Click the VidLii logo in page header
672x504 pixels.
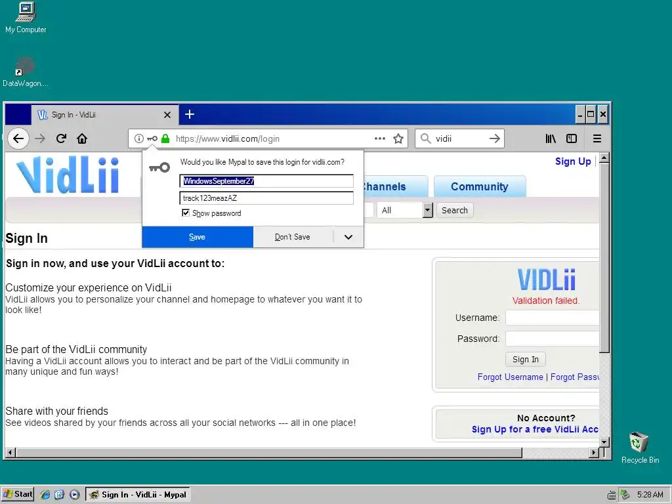(x=68, y=175)
